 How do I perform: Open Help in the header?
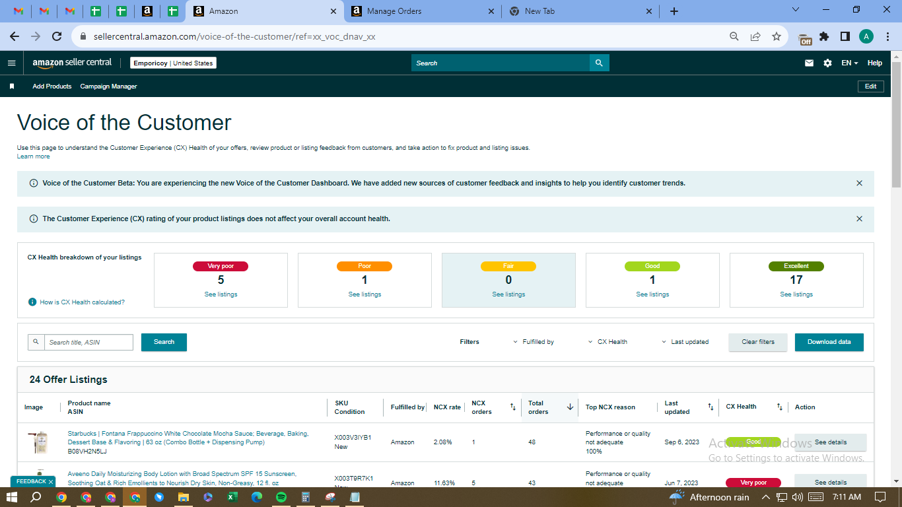coord(875,63)
